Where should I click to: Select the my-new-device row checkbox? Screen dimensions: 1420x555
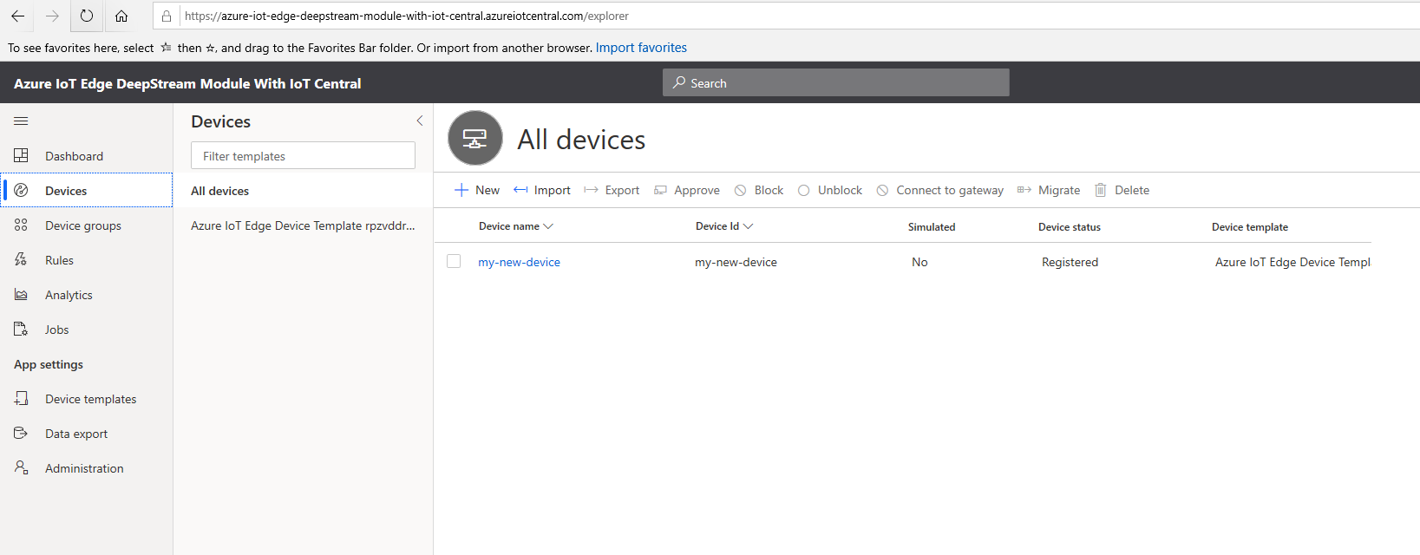454,261
